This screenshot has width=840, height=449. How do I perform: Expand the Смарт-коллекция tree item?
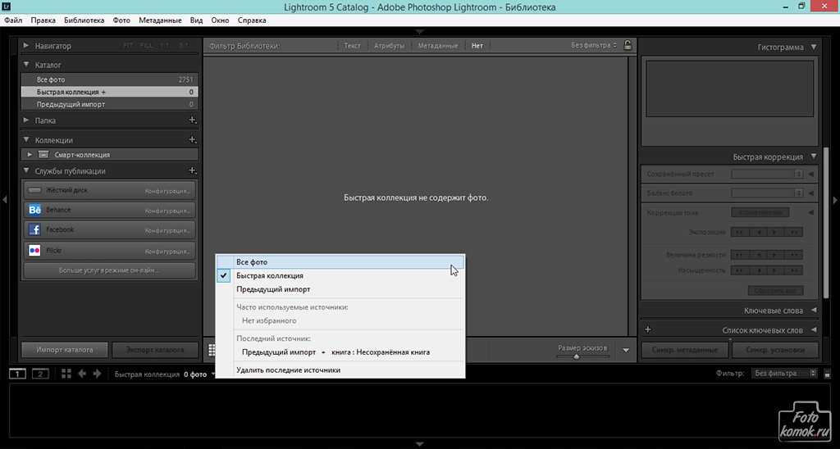coord(30,154)
